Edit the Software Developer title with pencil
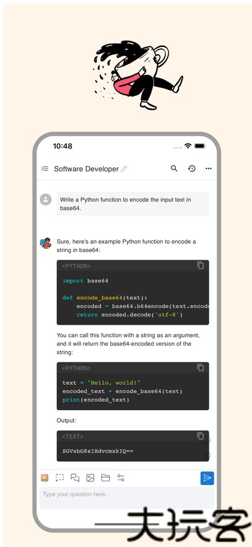 coord(124,169)
